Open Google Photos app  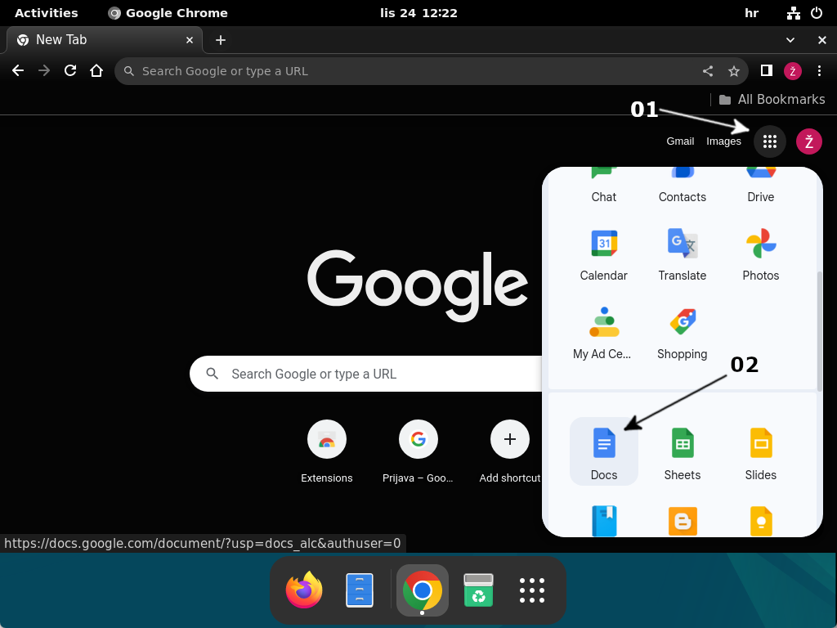click(761, 254)
